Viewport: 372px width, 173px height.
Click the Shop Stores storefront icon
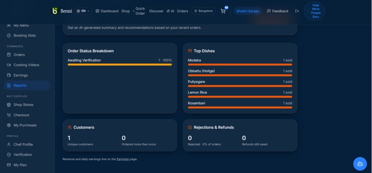tap(9, 105)
